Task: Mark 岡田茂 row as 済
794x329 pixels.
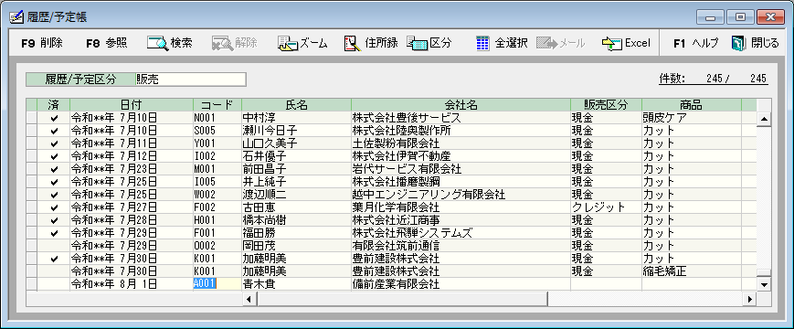Action: coord(54,246)
